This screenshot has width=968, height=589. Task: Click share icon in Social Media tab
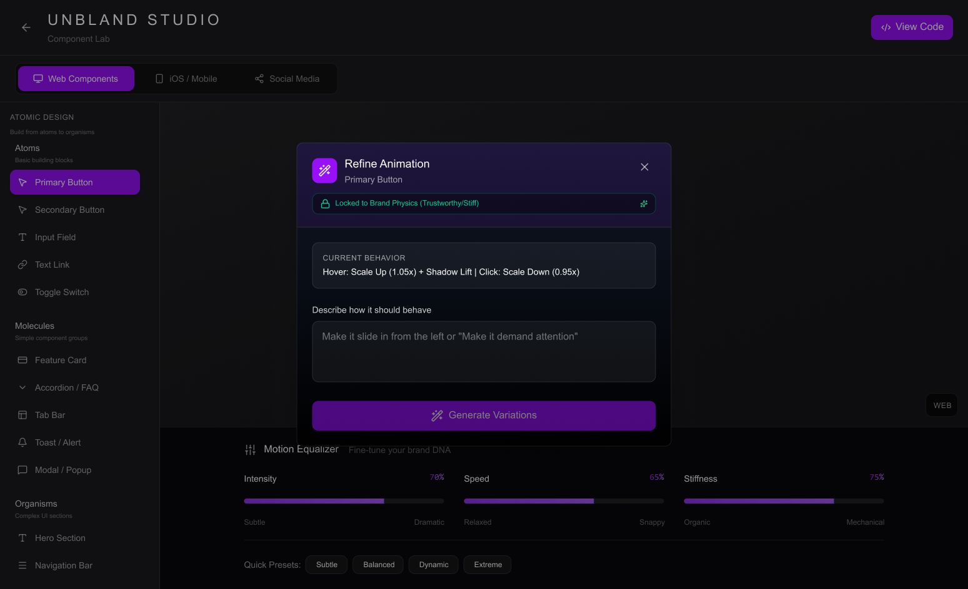coord(259,79)
